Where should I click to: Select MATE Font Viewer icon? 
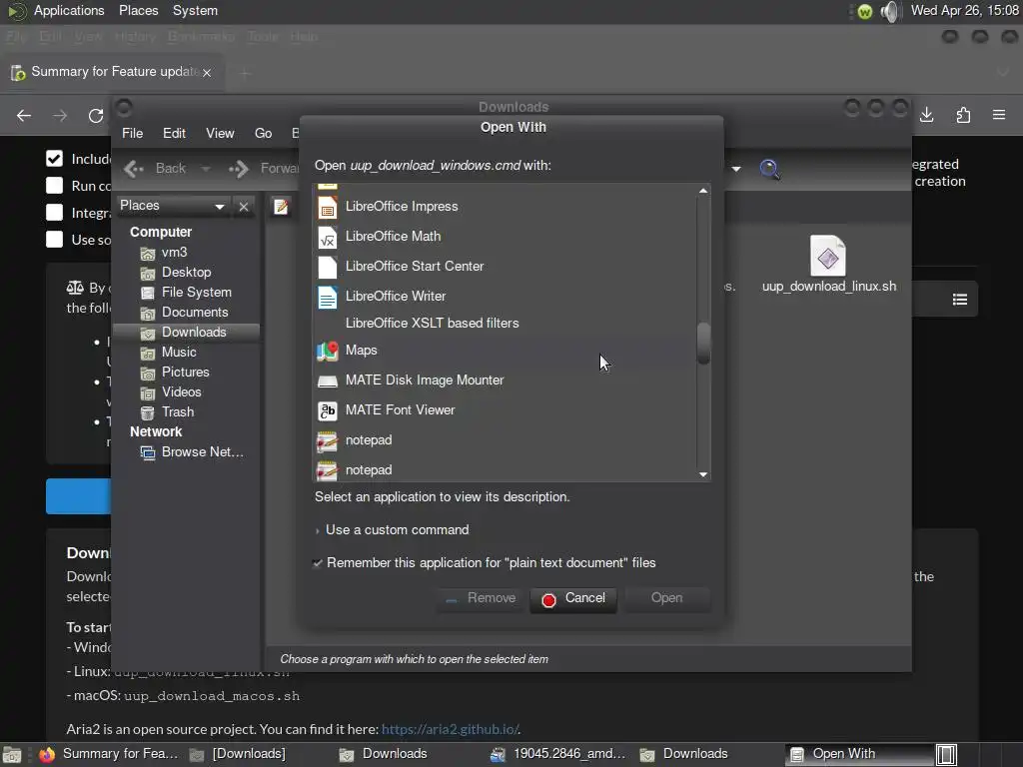(x=328, y=410)
